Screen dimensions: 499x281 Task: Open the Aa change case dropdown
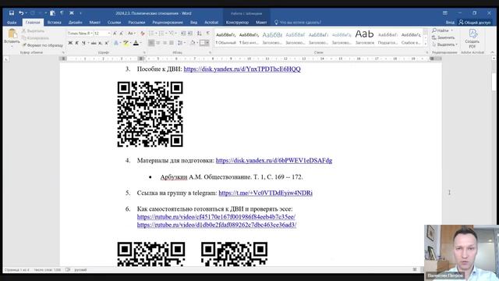(131, 33)
